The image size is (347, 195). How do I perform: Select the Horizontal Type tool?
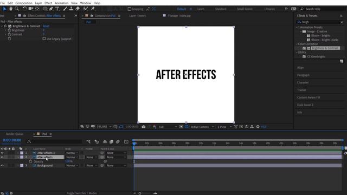(x=57, y=9)
